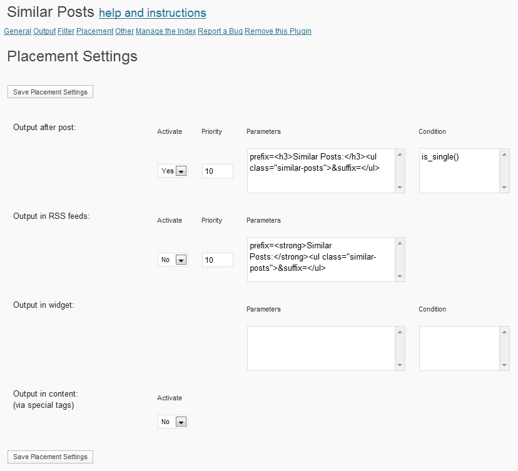Image resolution: width=518 pixels, height=471 pixels.
Task: Open the help and instructions link
Action: pos(153,13)
